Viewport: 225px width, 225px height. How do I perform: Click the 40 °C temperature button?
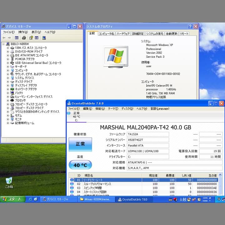click(80, 165)
